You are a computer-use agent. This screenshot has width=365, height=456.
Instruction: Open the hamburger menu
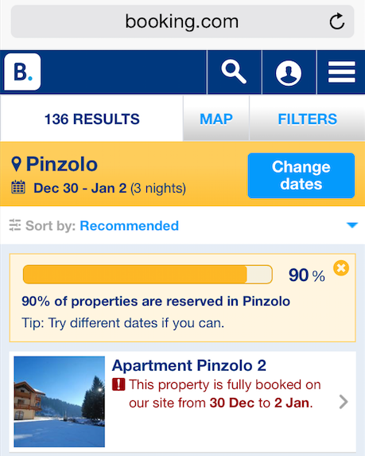click(x=341, y=72)
